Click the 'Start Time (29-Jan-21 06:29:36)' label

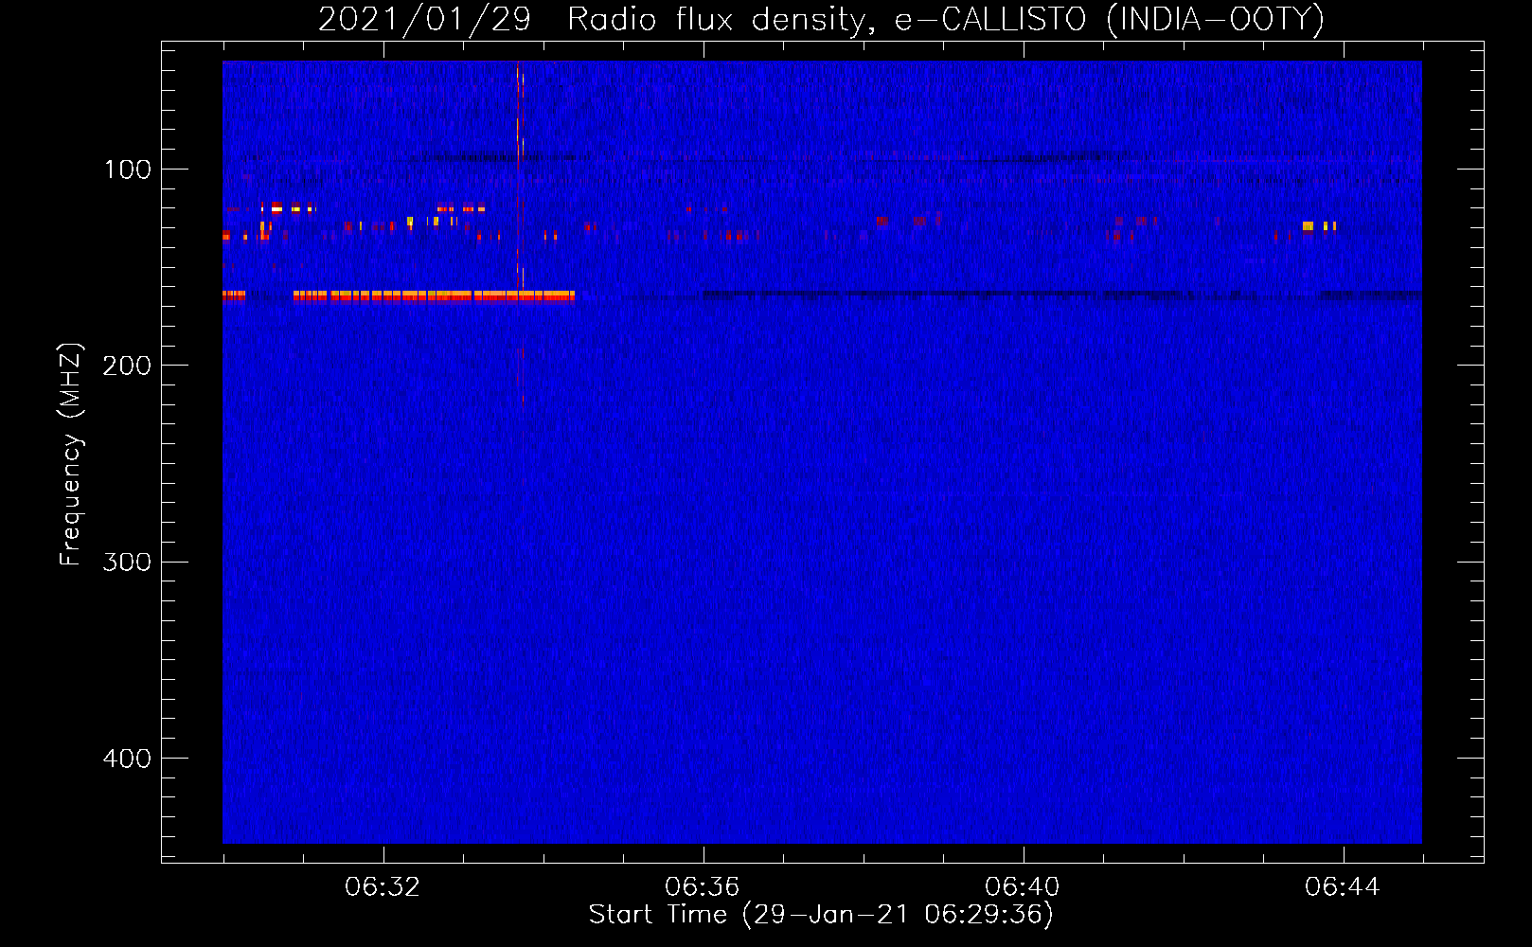(x=821, y=915)
